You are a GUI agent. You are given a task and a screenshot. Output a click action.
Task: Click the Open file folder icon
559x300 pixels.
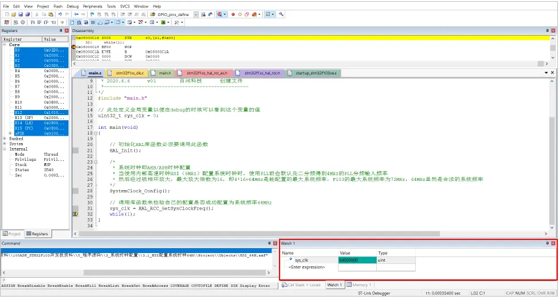point(13,14)
